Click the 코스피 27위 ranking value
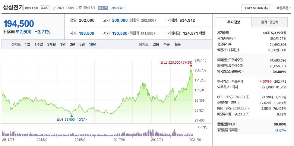 (279, 39)
